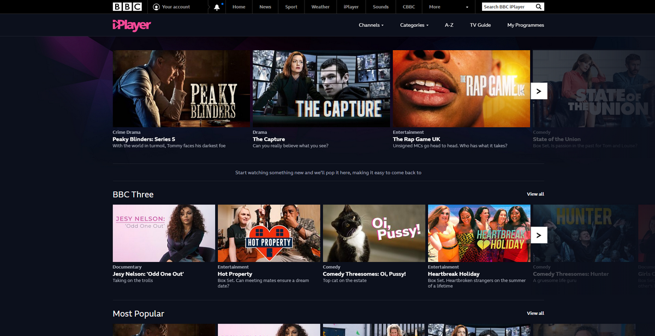The height and width of the screenshot is (336, 655).
Task: Advance BBC Three row with next arrow
Action: tap(539, 235)
